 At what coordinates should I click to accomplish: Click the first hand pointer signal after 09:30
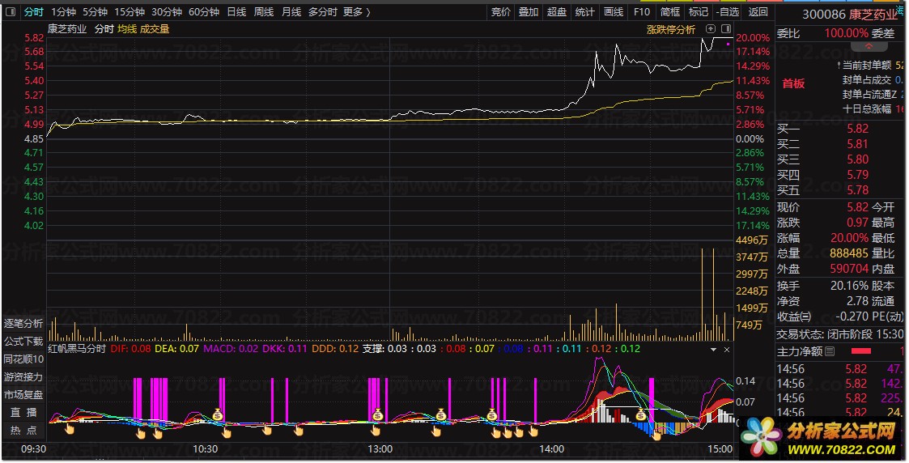point(70,428)
